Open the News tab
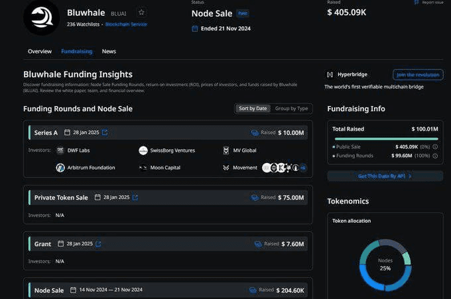This screenshot has width=451, height=299. click(x=109, y=51)
